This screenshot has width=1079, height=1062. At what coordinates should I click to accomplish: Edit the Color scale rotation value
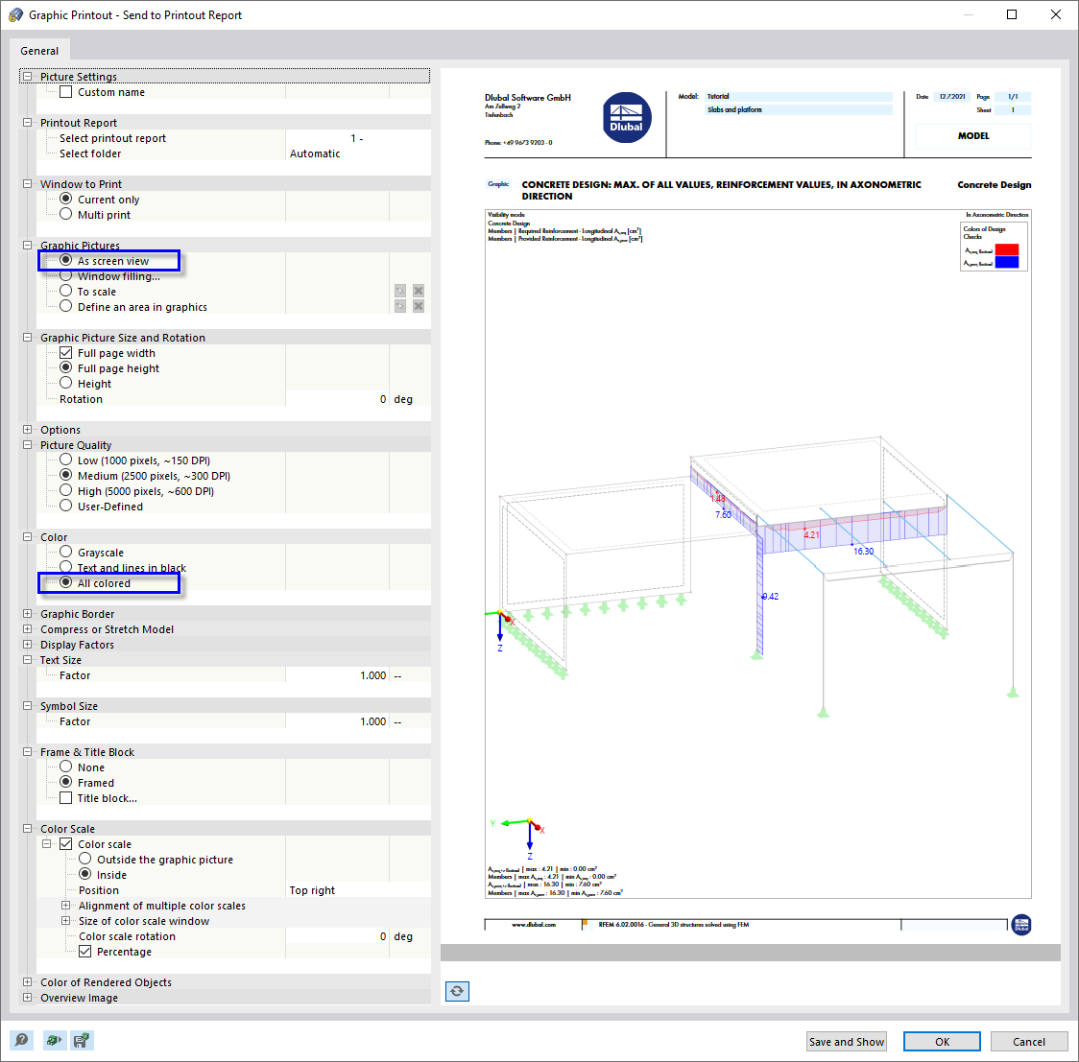(x=337, y=936)
